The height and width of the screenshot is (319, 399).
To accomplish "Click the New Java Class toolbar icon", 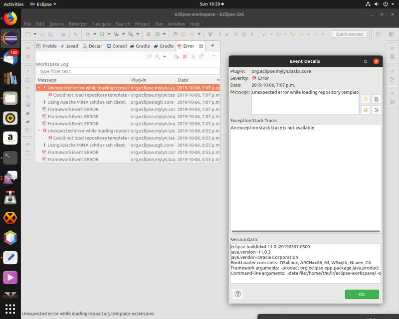I will (157, 34).
